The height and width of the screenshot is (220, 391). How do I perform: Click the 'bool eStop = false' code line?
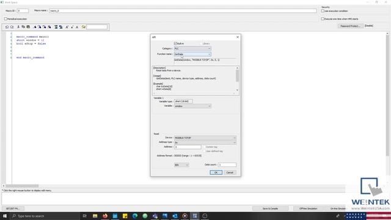coord(31,43)
